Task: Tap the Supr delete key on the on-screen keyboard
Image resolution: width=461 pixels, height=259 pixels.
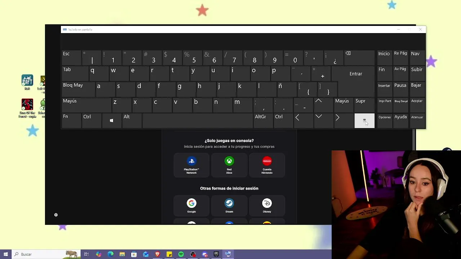Action: 364,105
